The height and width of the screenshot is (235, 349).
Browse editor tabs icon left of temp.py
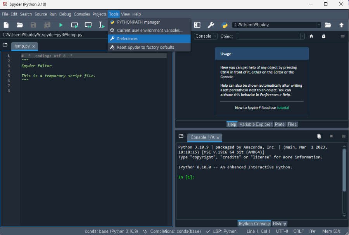coord(5,45)
